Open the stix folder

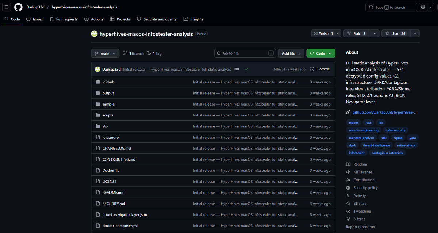pos(105,126)
